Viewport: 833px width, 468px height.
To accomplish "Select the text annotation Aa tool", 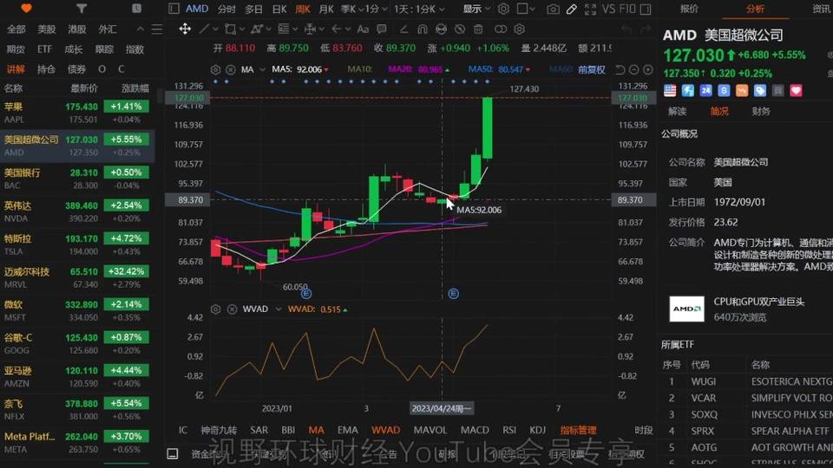I will [363, 29].
